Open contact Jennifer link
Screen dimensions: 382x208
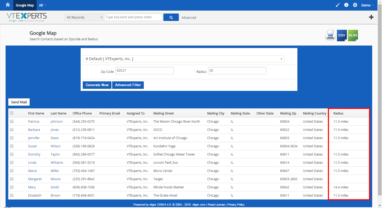pos(34,138)
